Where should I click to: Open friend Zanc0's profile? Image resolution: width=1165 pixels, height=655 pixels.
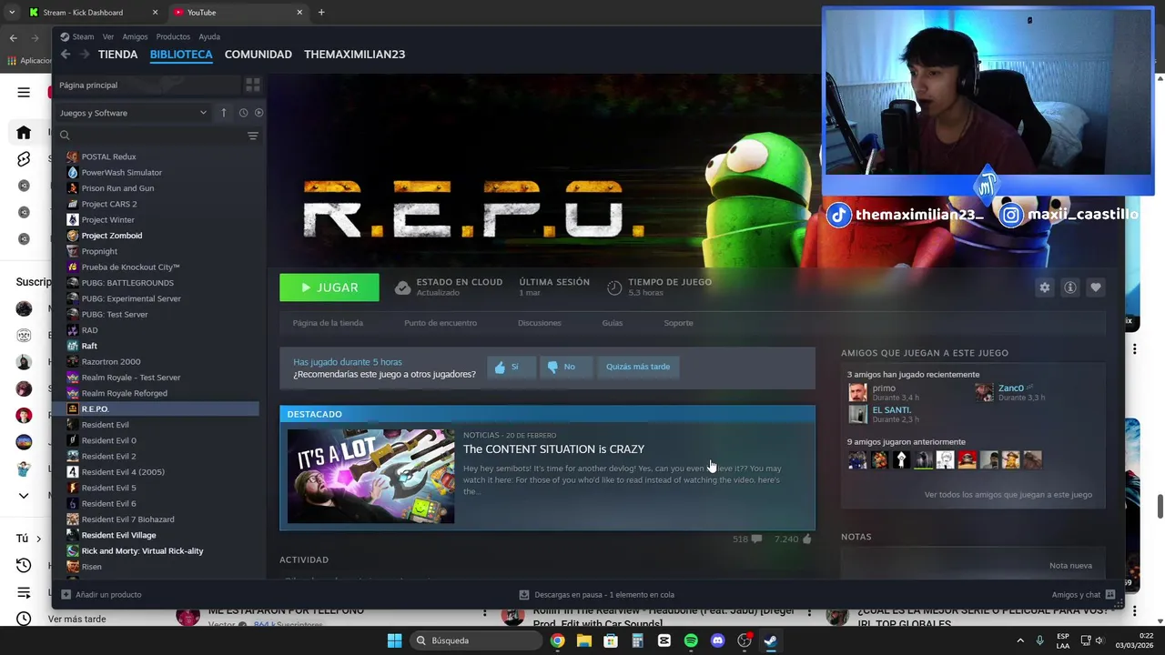(x=1010, y=388)
